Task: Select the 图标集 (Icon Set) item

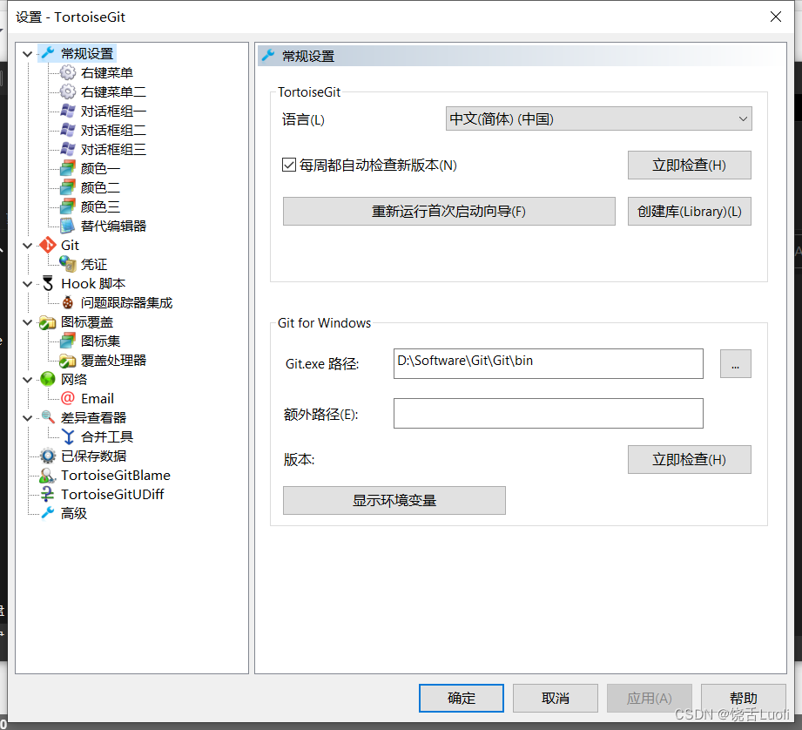Action: tap(91, 341)
